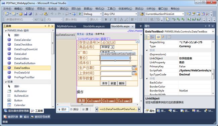The width and height of the screenshot is (218, 126).
Task: Open DataTextBox3 object selector dropdown
Action: pyautogui.click(x=213, y=31)
